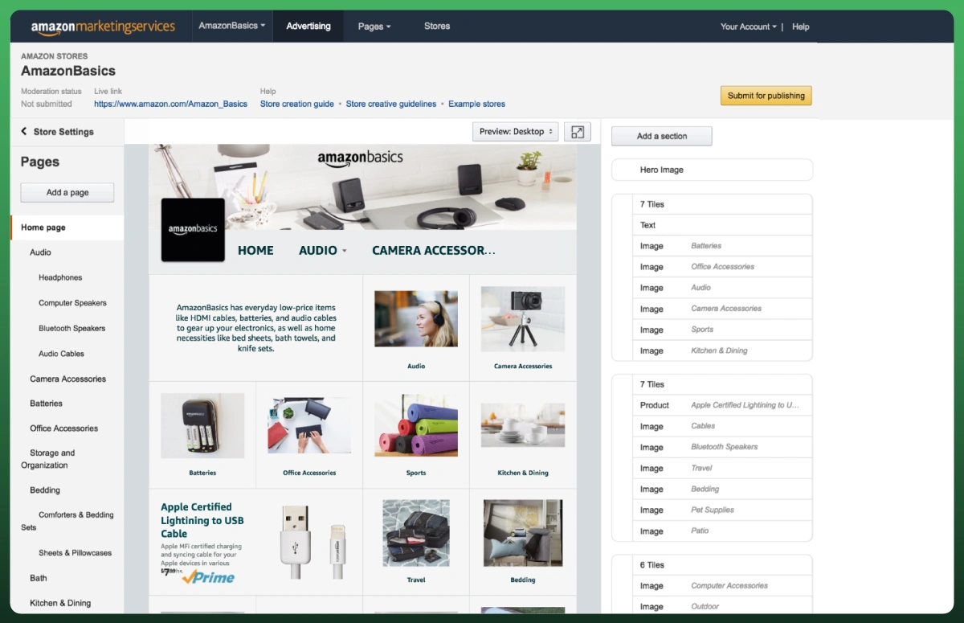This screenshot has height=623, width=964.
Task: Select the Computer Speakers page
Action: [x=72, y=303]
